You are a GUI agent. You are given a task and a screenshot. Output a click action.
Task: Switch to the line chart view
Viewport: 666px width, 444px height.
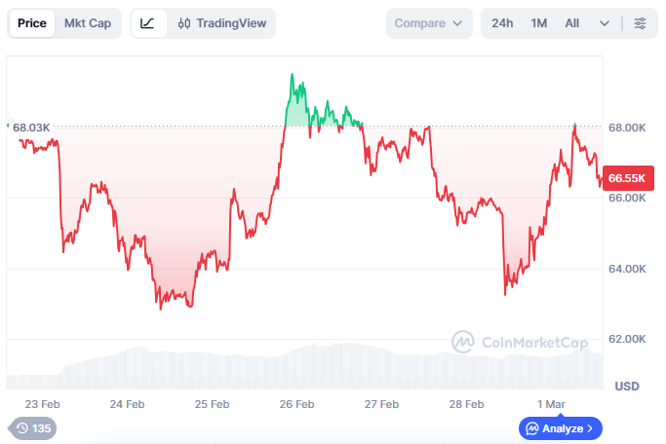[147, 23]
